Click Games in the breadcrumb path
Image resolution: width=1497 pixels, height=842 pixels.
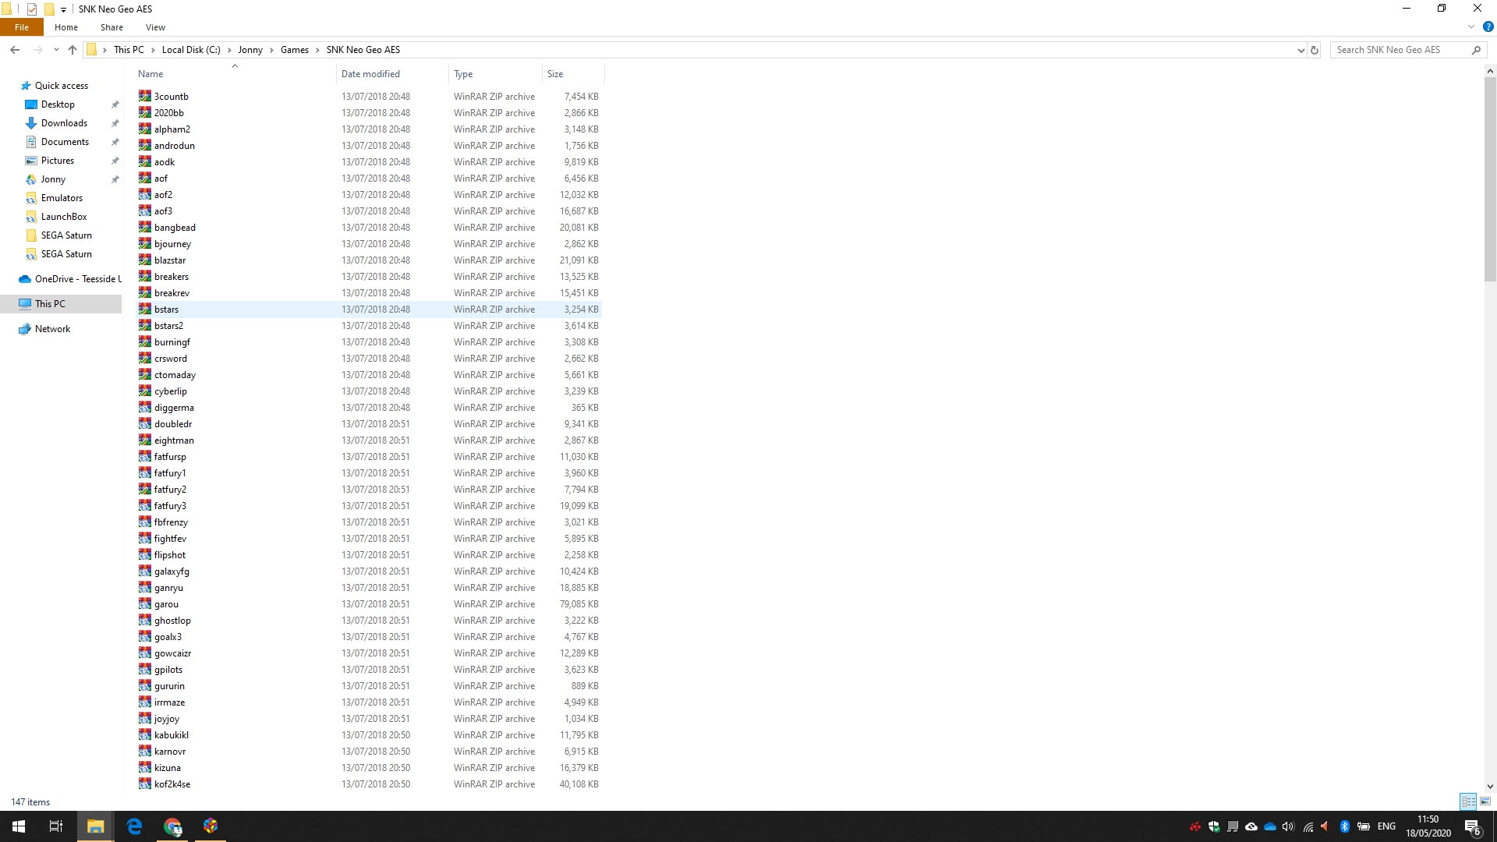tap(295, 50)
